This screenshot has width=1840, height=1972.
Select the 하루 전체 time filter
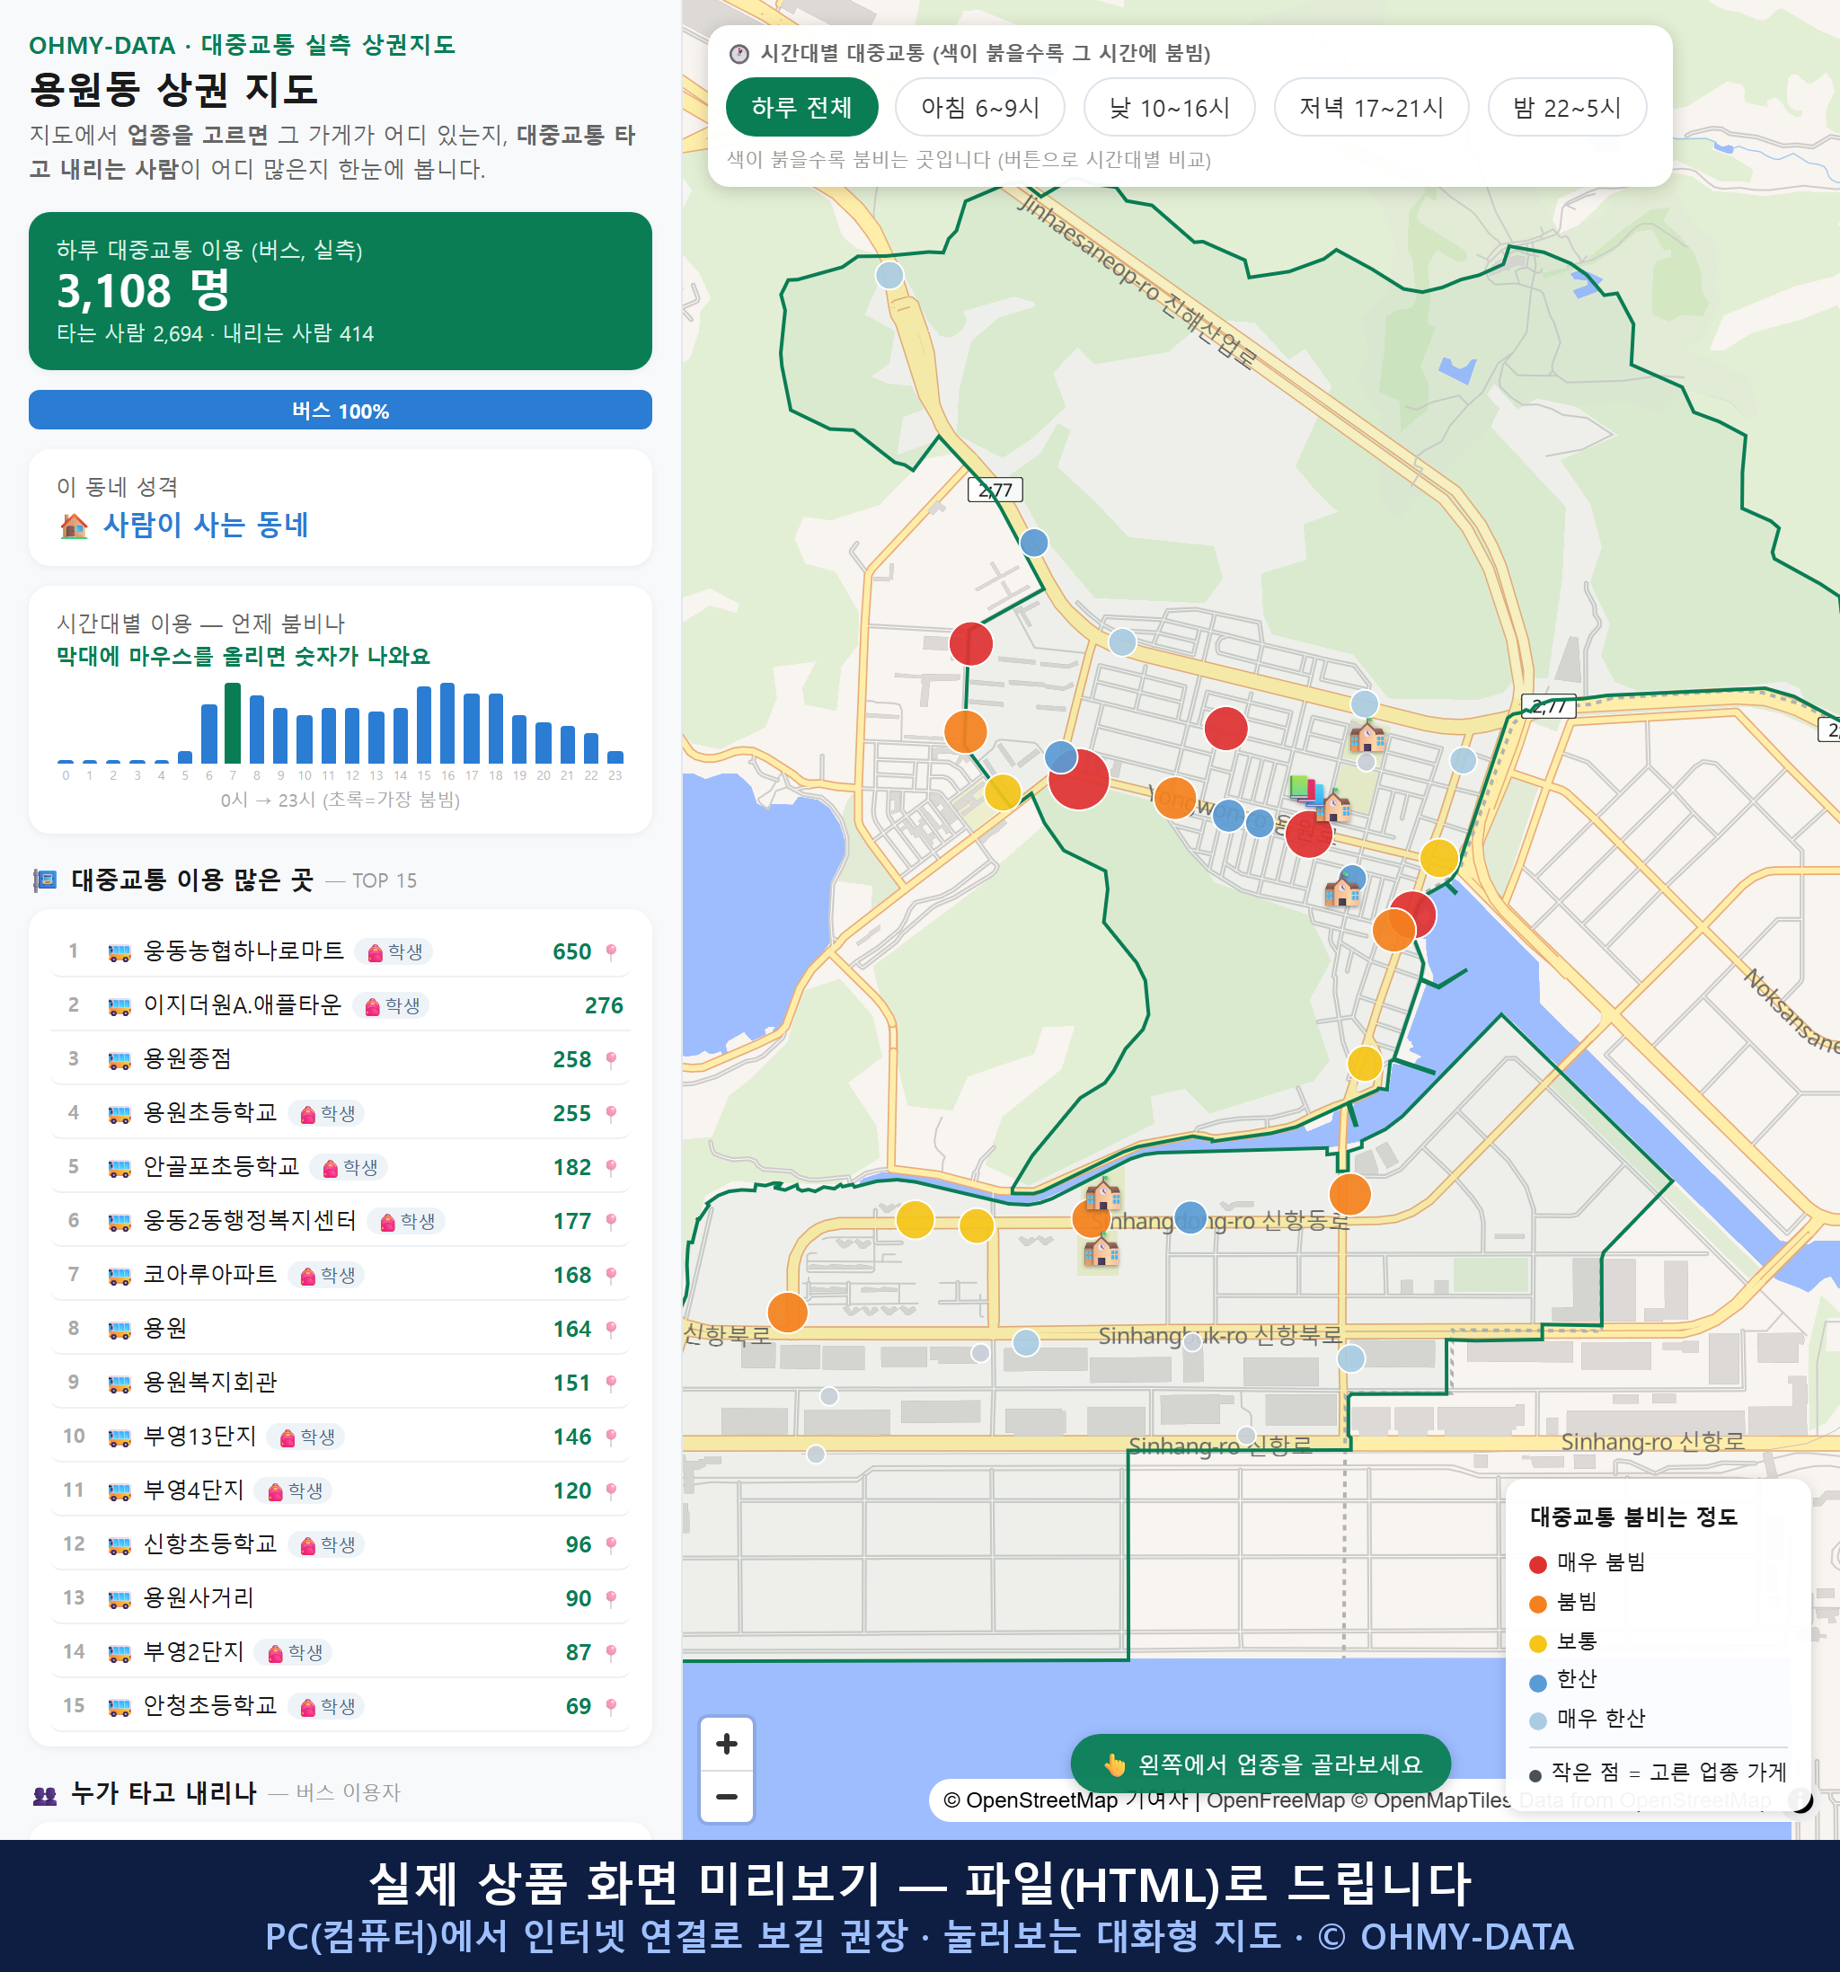801,107
